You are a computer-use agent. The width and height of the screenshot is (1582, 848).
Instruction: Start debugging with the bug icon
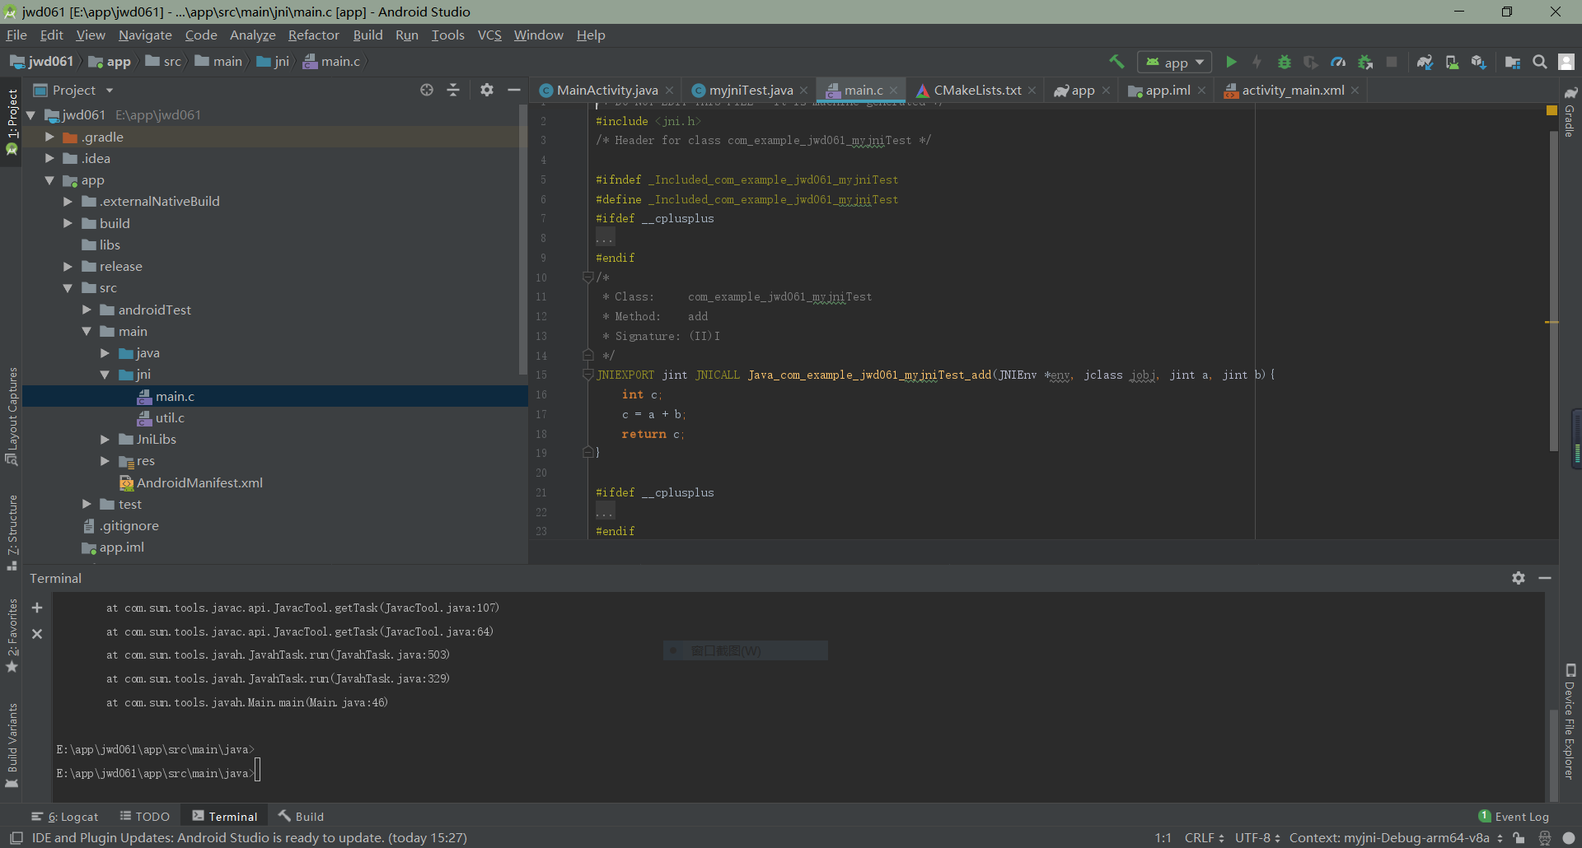point(1284,62)
